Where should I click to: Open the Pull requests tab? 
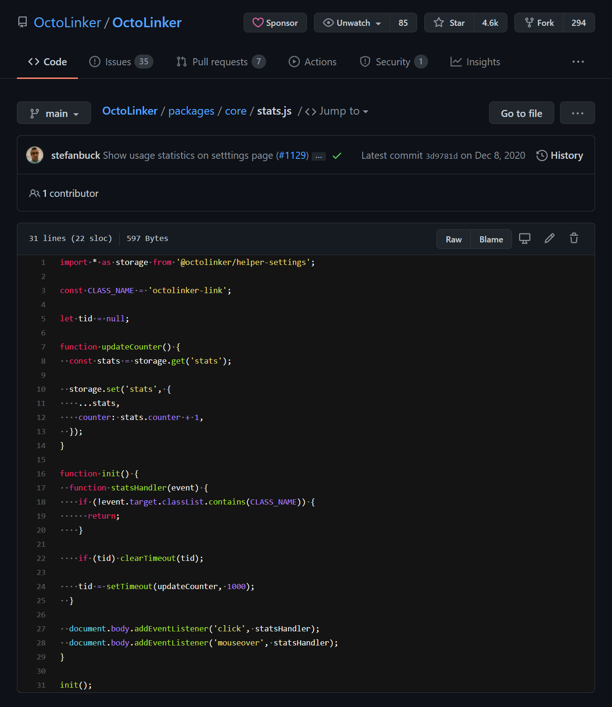click(x=221, y=62)
